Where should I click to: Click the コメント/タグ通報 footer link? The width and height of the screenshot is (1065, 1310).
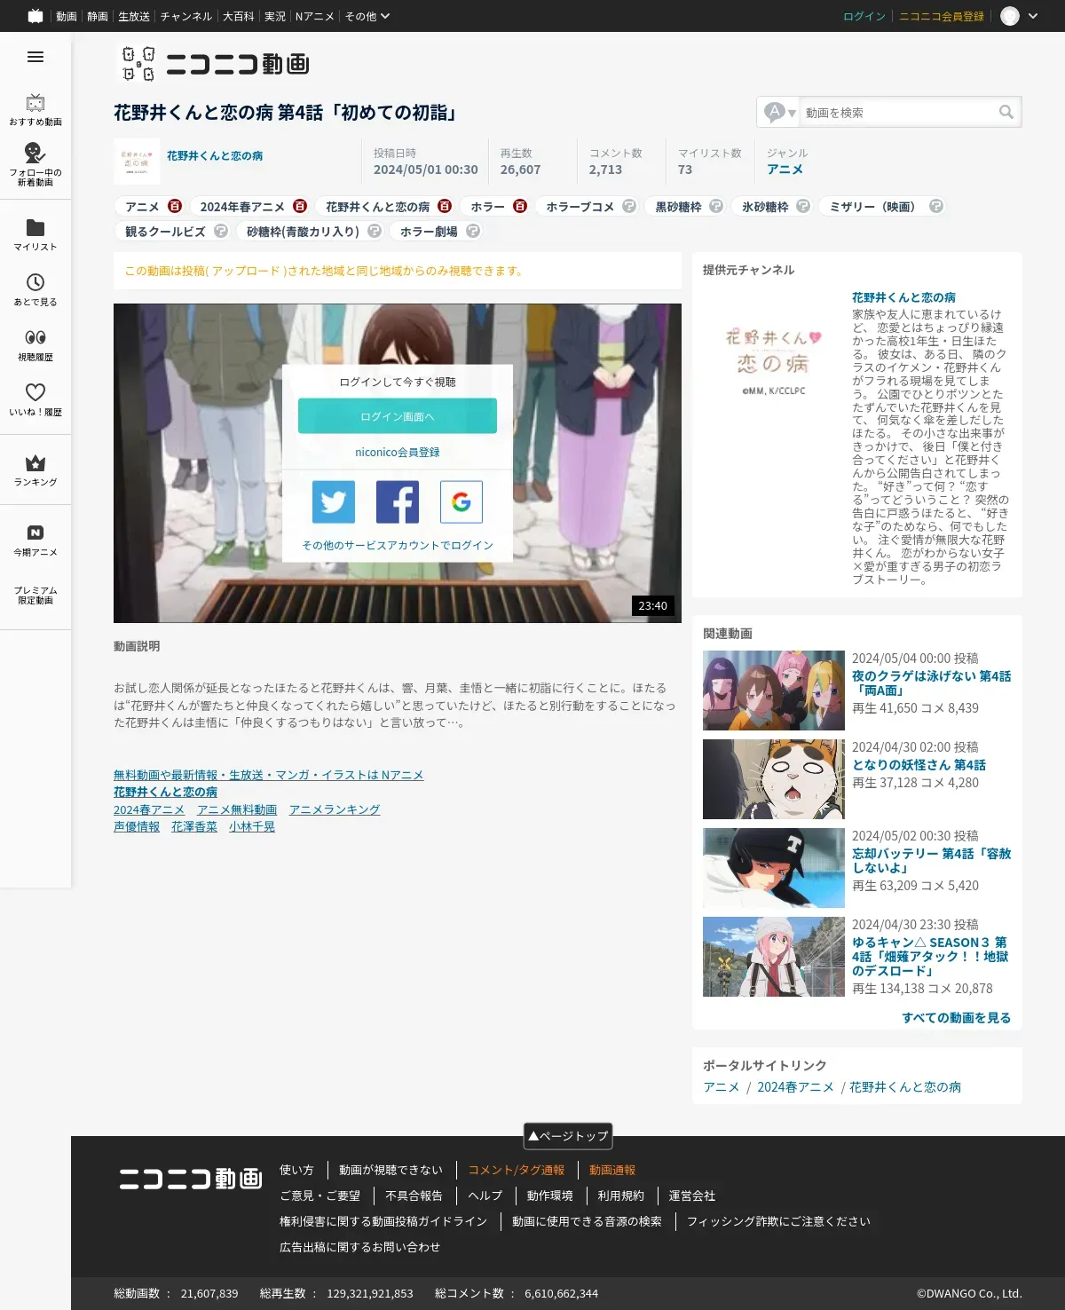tap(517, 1170)
